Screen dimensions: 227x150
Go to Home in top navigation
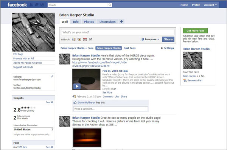click(x=184, y=5)
